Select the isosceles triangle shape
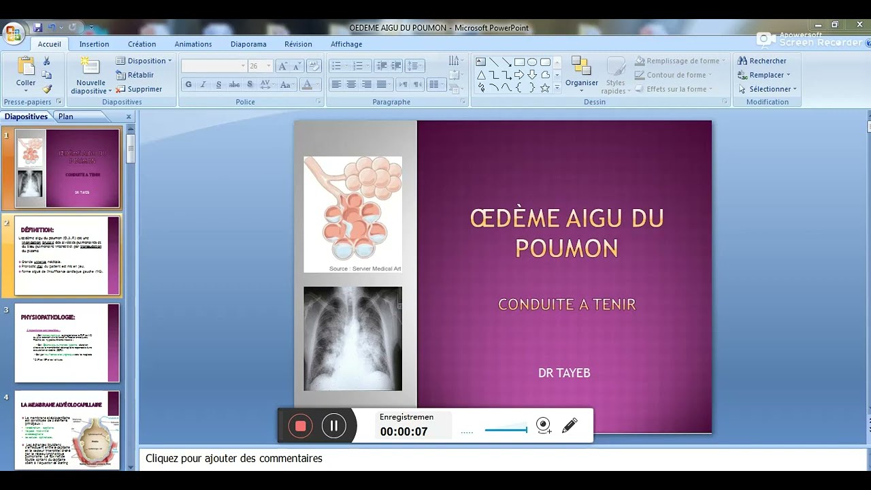This screenshot has height=490, width=871. click(x=480, y=75)
